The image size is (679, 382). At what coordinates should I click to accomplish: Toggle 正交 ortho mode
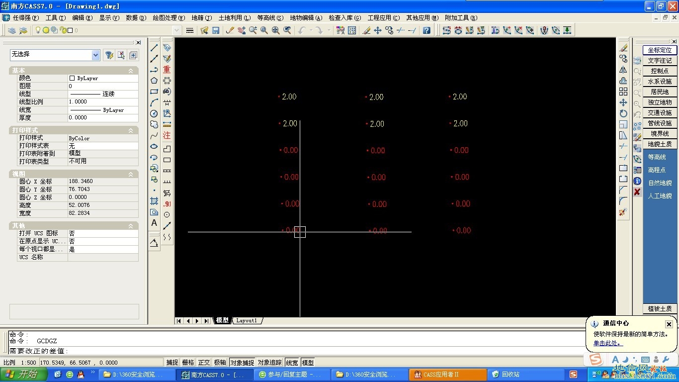(x=204, y=363)
